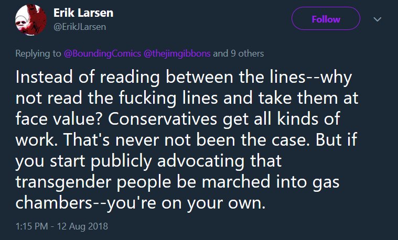Open Erik Larsen's profile avatar
Image resolution: width=398 pixels, height=240 pixels.
pyautogui.click(x=31, y=20)
